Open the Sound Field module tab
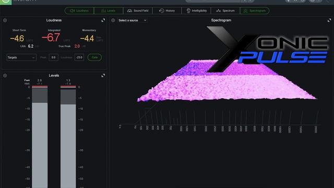Screen dimensions: 334x188 (x=138, y=10)
